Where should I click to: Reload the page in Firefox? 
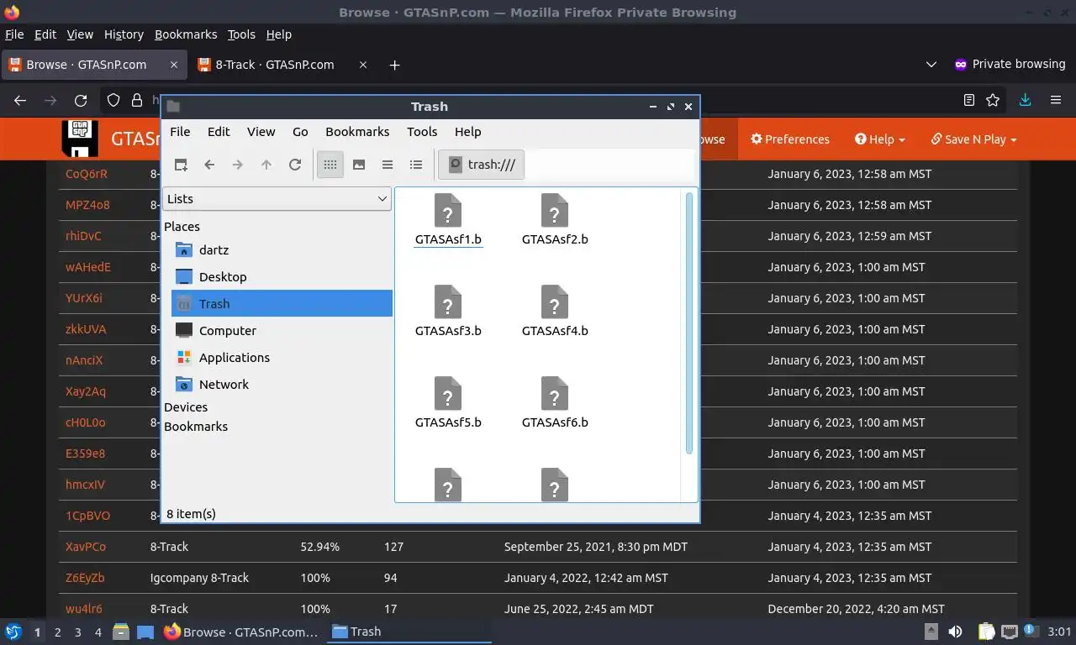(81, 100)
